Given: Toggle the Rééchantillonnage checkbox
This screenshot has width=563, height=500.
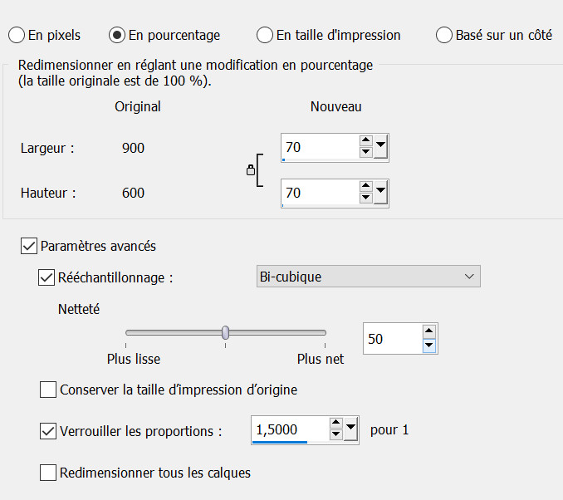Looking at the screenshot, I should tap(47, 277).
